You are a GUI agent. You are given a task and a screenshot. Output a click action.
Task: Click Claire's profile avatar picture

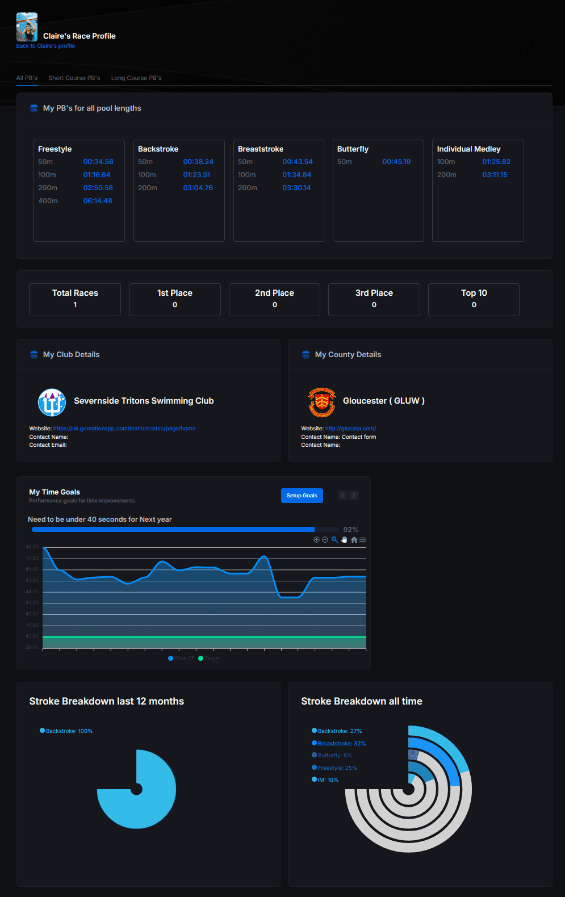27,27
